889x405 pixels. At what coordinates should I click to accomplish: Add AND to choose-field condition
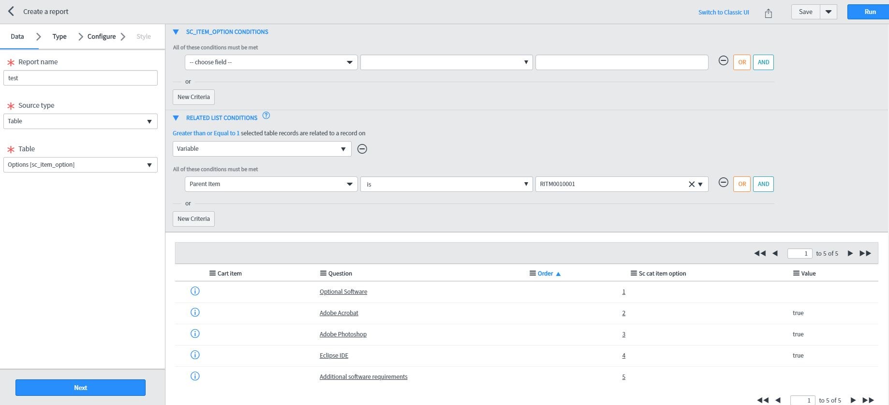pyautogui.click(x=763, y=62)
